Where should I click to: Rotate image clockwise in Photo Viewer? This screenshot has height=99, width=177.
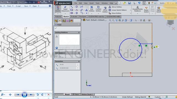pos(42,95)
